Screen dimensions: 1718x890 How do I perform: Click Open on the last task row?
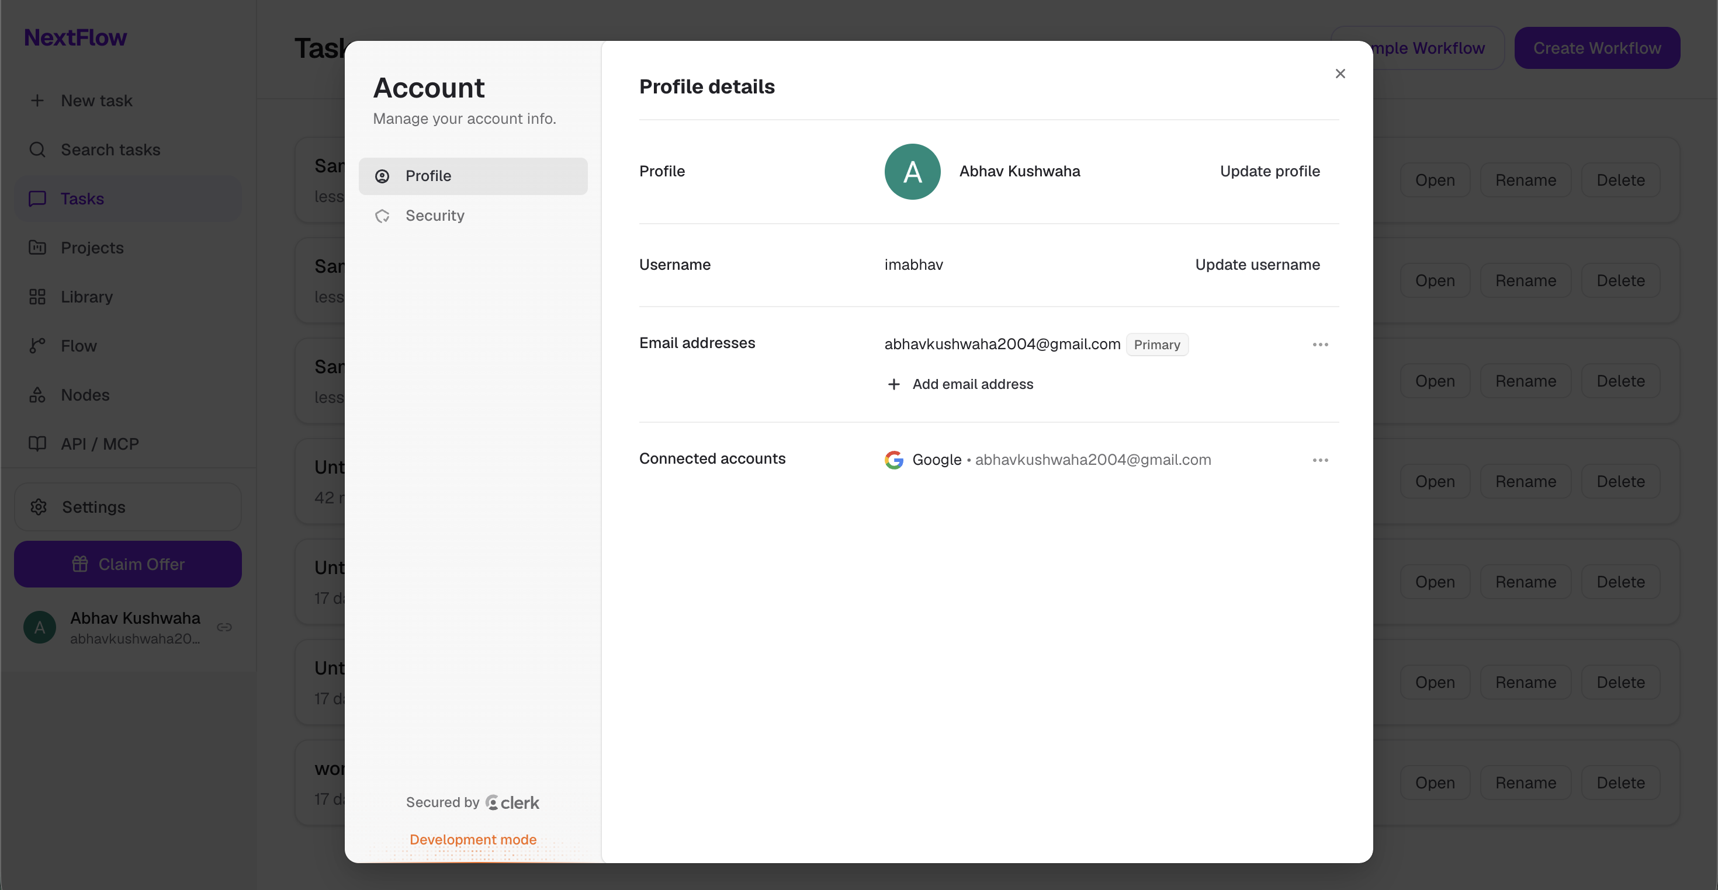(x=1435, y=783)
